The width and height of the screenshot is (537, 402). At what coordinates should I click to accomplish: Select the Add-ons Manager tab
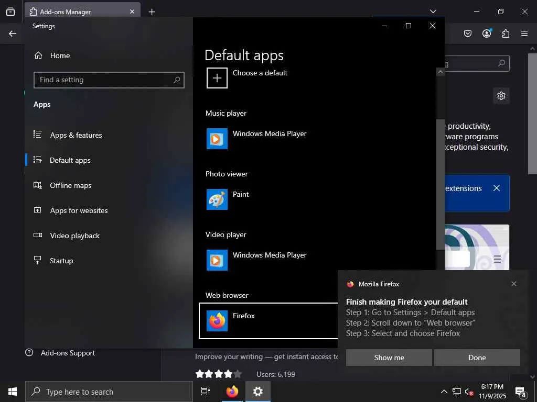[82, 12]
